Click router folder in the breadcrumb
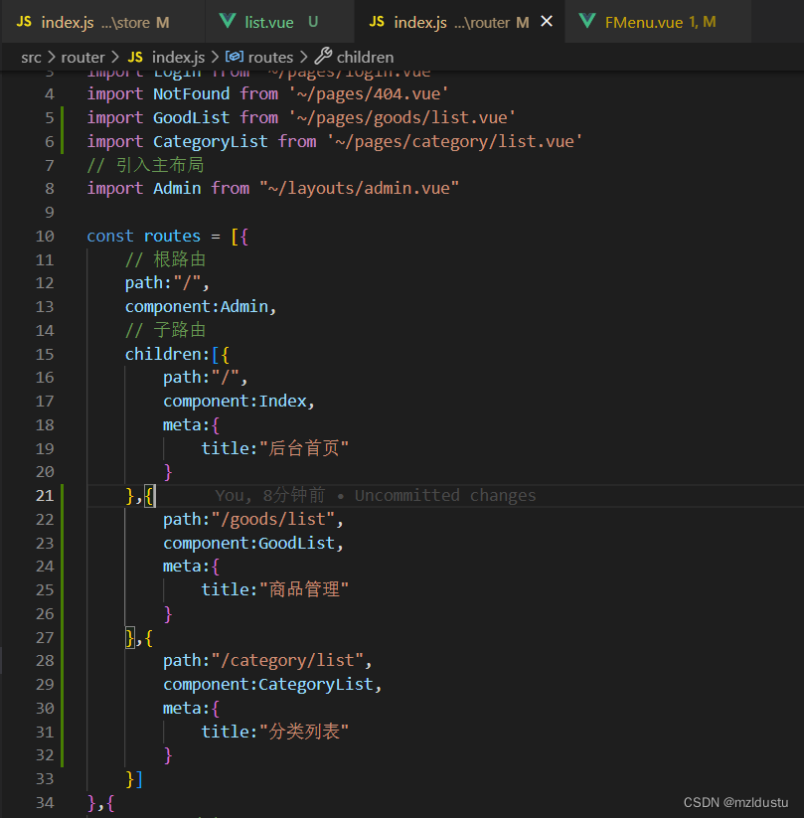This screenshot has width=804, height=818. tap(82, 58)
